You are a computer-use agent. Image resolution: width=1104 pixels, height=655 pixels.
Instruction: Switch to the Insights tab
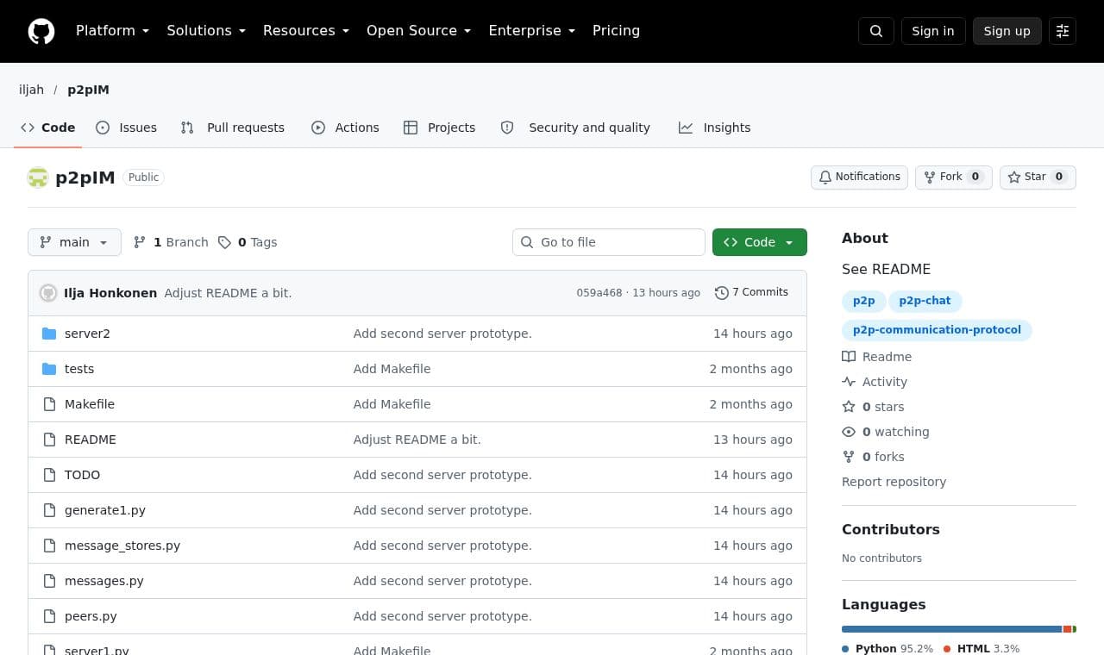click(714, 128)
